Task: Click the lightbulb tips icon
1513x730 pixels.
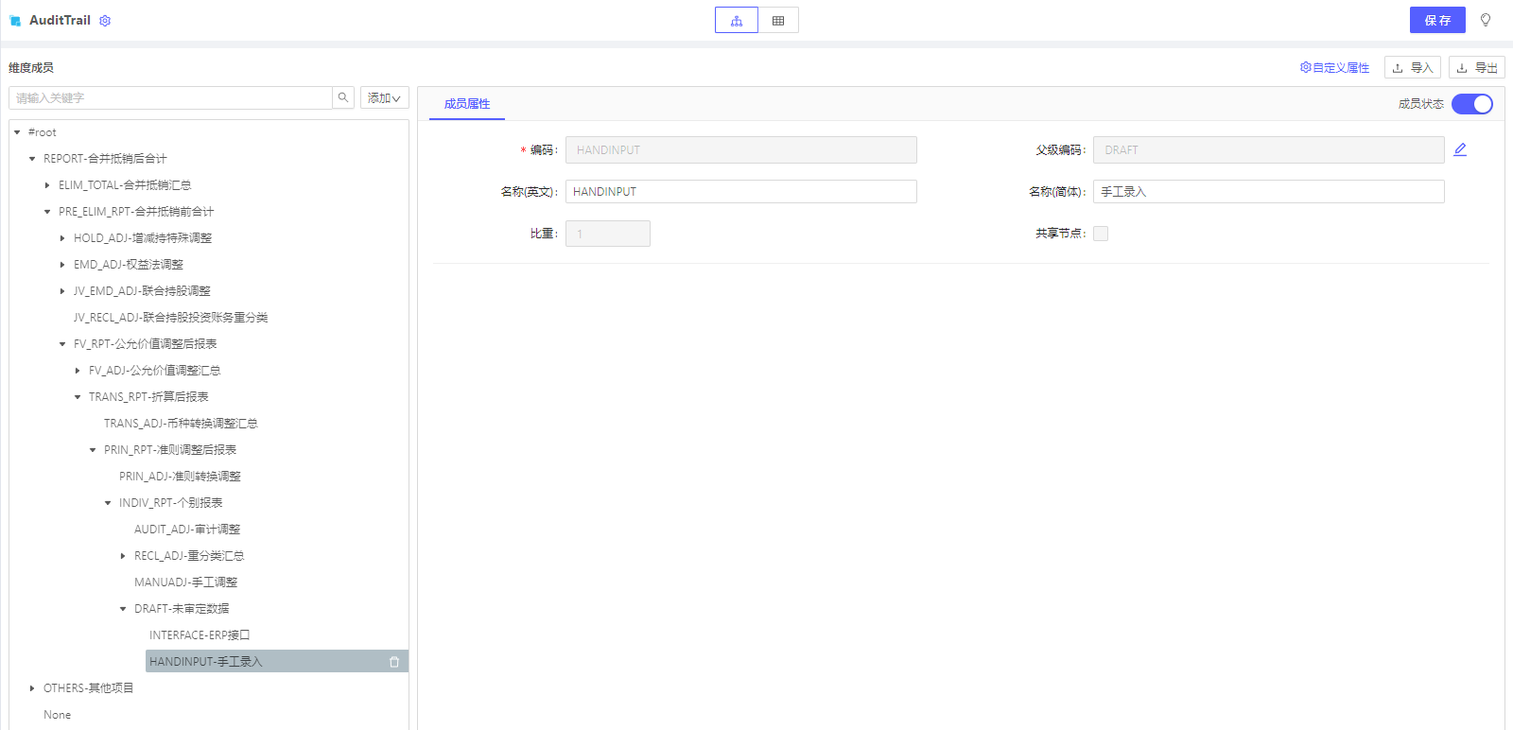Action: [1486, 20]
